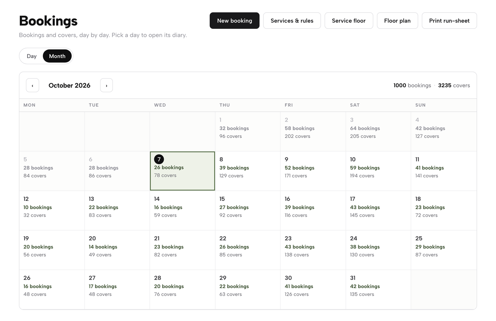Open October 2 with 58 bookings
This screenshot has width=496, height=321.
pos(313,132)
